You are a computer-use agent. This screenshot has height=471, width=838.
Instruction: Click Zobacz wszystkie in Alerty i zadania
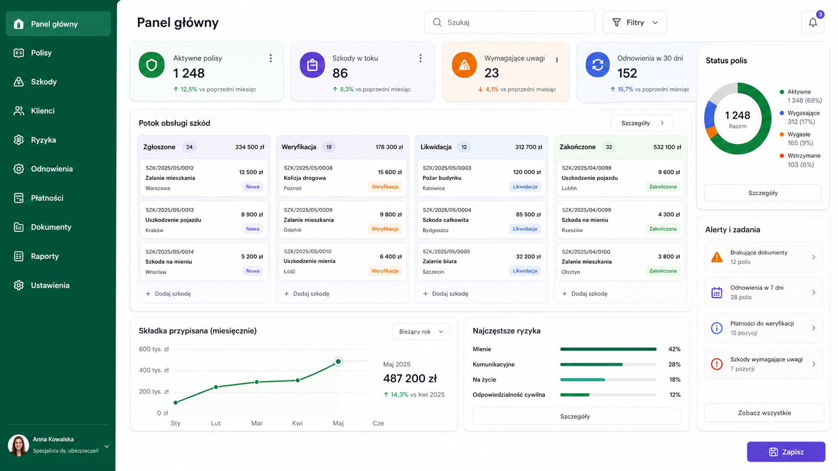pyautogui.click(x=764, y=413)
